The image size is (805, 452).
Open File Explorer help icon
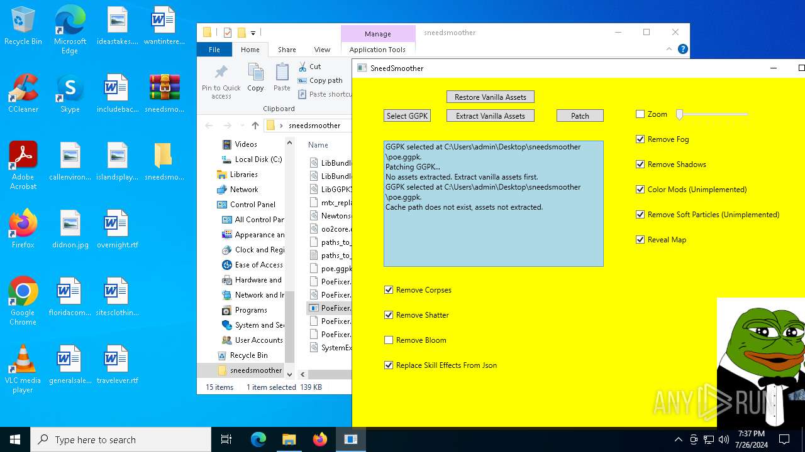point(683,50)
